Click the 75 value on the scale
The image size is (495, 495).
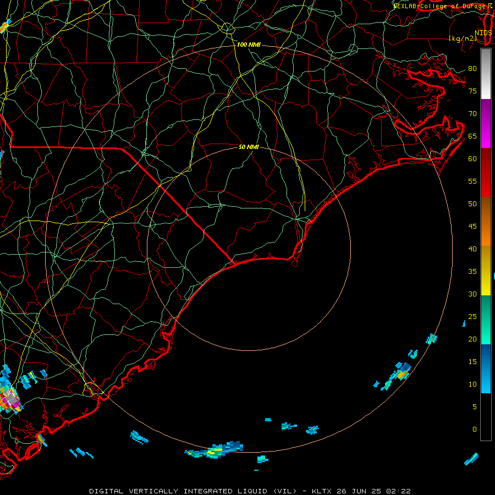tap(472, 91)
